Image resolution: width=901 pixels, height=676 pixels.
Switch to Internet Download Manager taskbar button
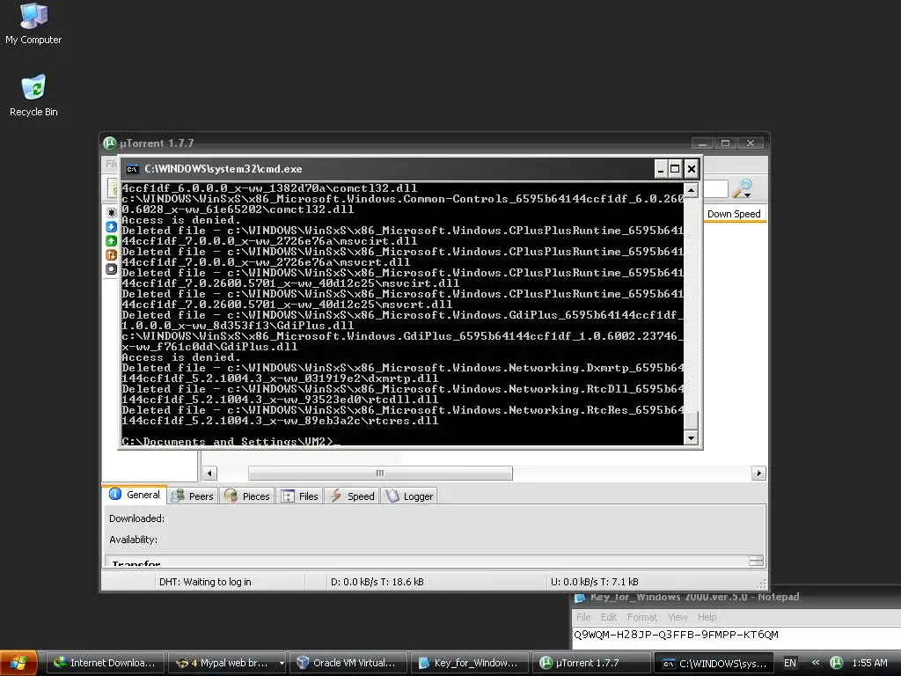(x=106, y=663)
